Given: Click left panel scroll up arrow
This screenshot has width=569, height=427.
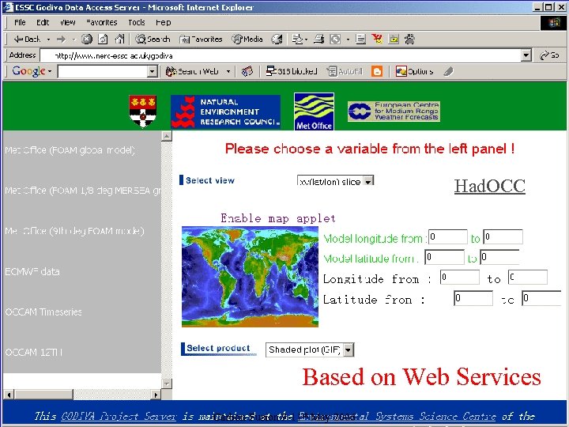Looking at the screenshot, I should pyautogui.click(x=167, y=136).
